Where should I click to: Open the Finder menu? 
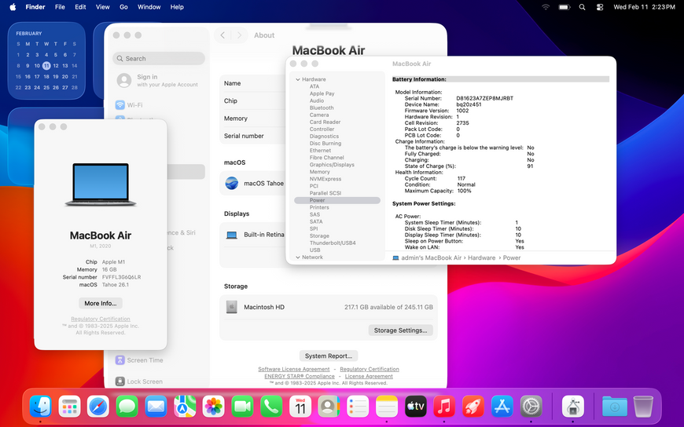[35, 7]
